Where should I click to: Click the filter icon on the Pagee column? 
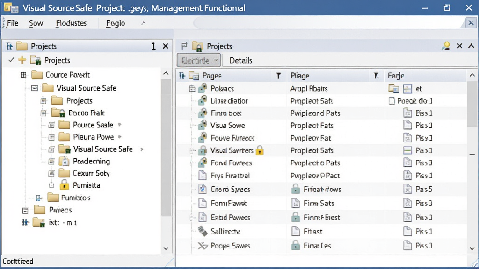(x=279, y=76)
